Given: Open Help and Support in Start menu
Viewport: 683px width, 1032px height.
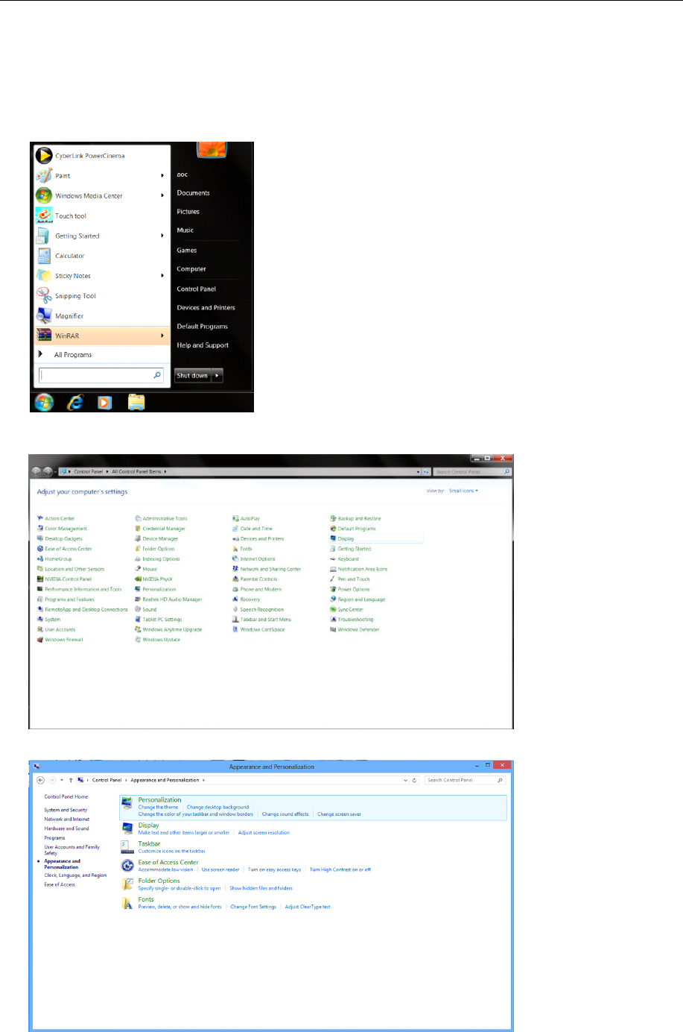Looking at the screenshot, I should (203, 346).
